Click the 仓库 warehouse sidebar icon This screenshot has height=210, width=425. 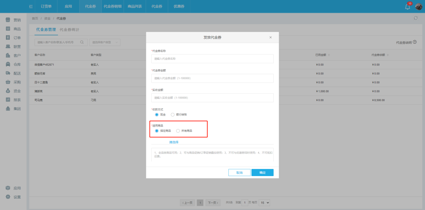[8, 64]
